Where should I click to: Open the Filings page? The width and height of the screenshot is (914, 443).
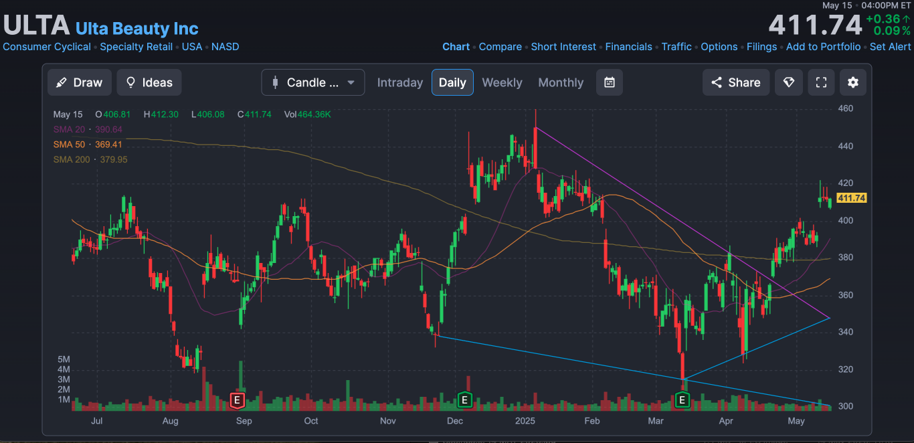click(762, 47)
